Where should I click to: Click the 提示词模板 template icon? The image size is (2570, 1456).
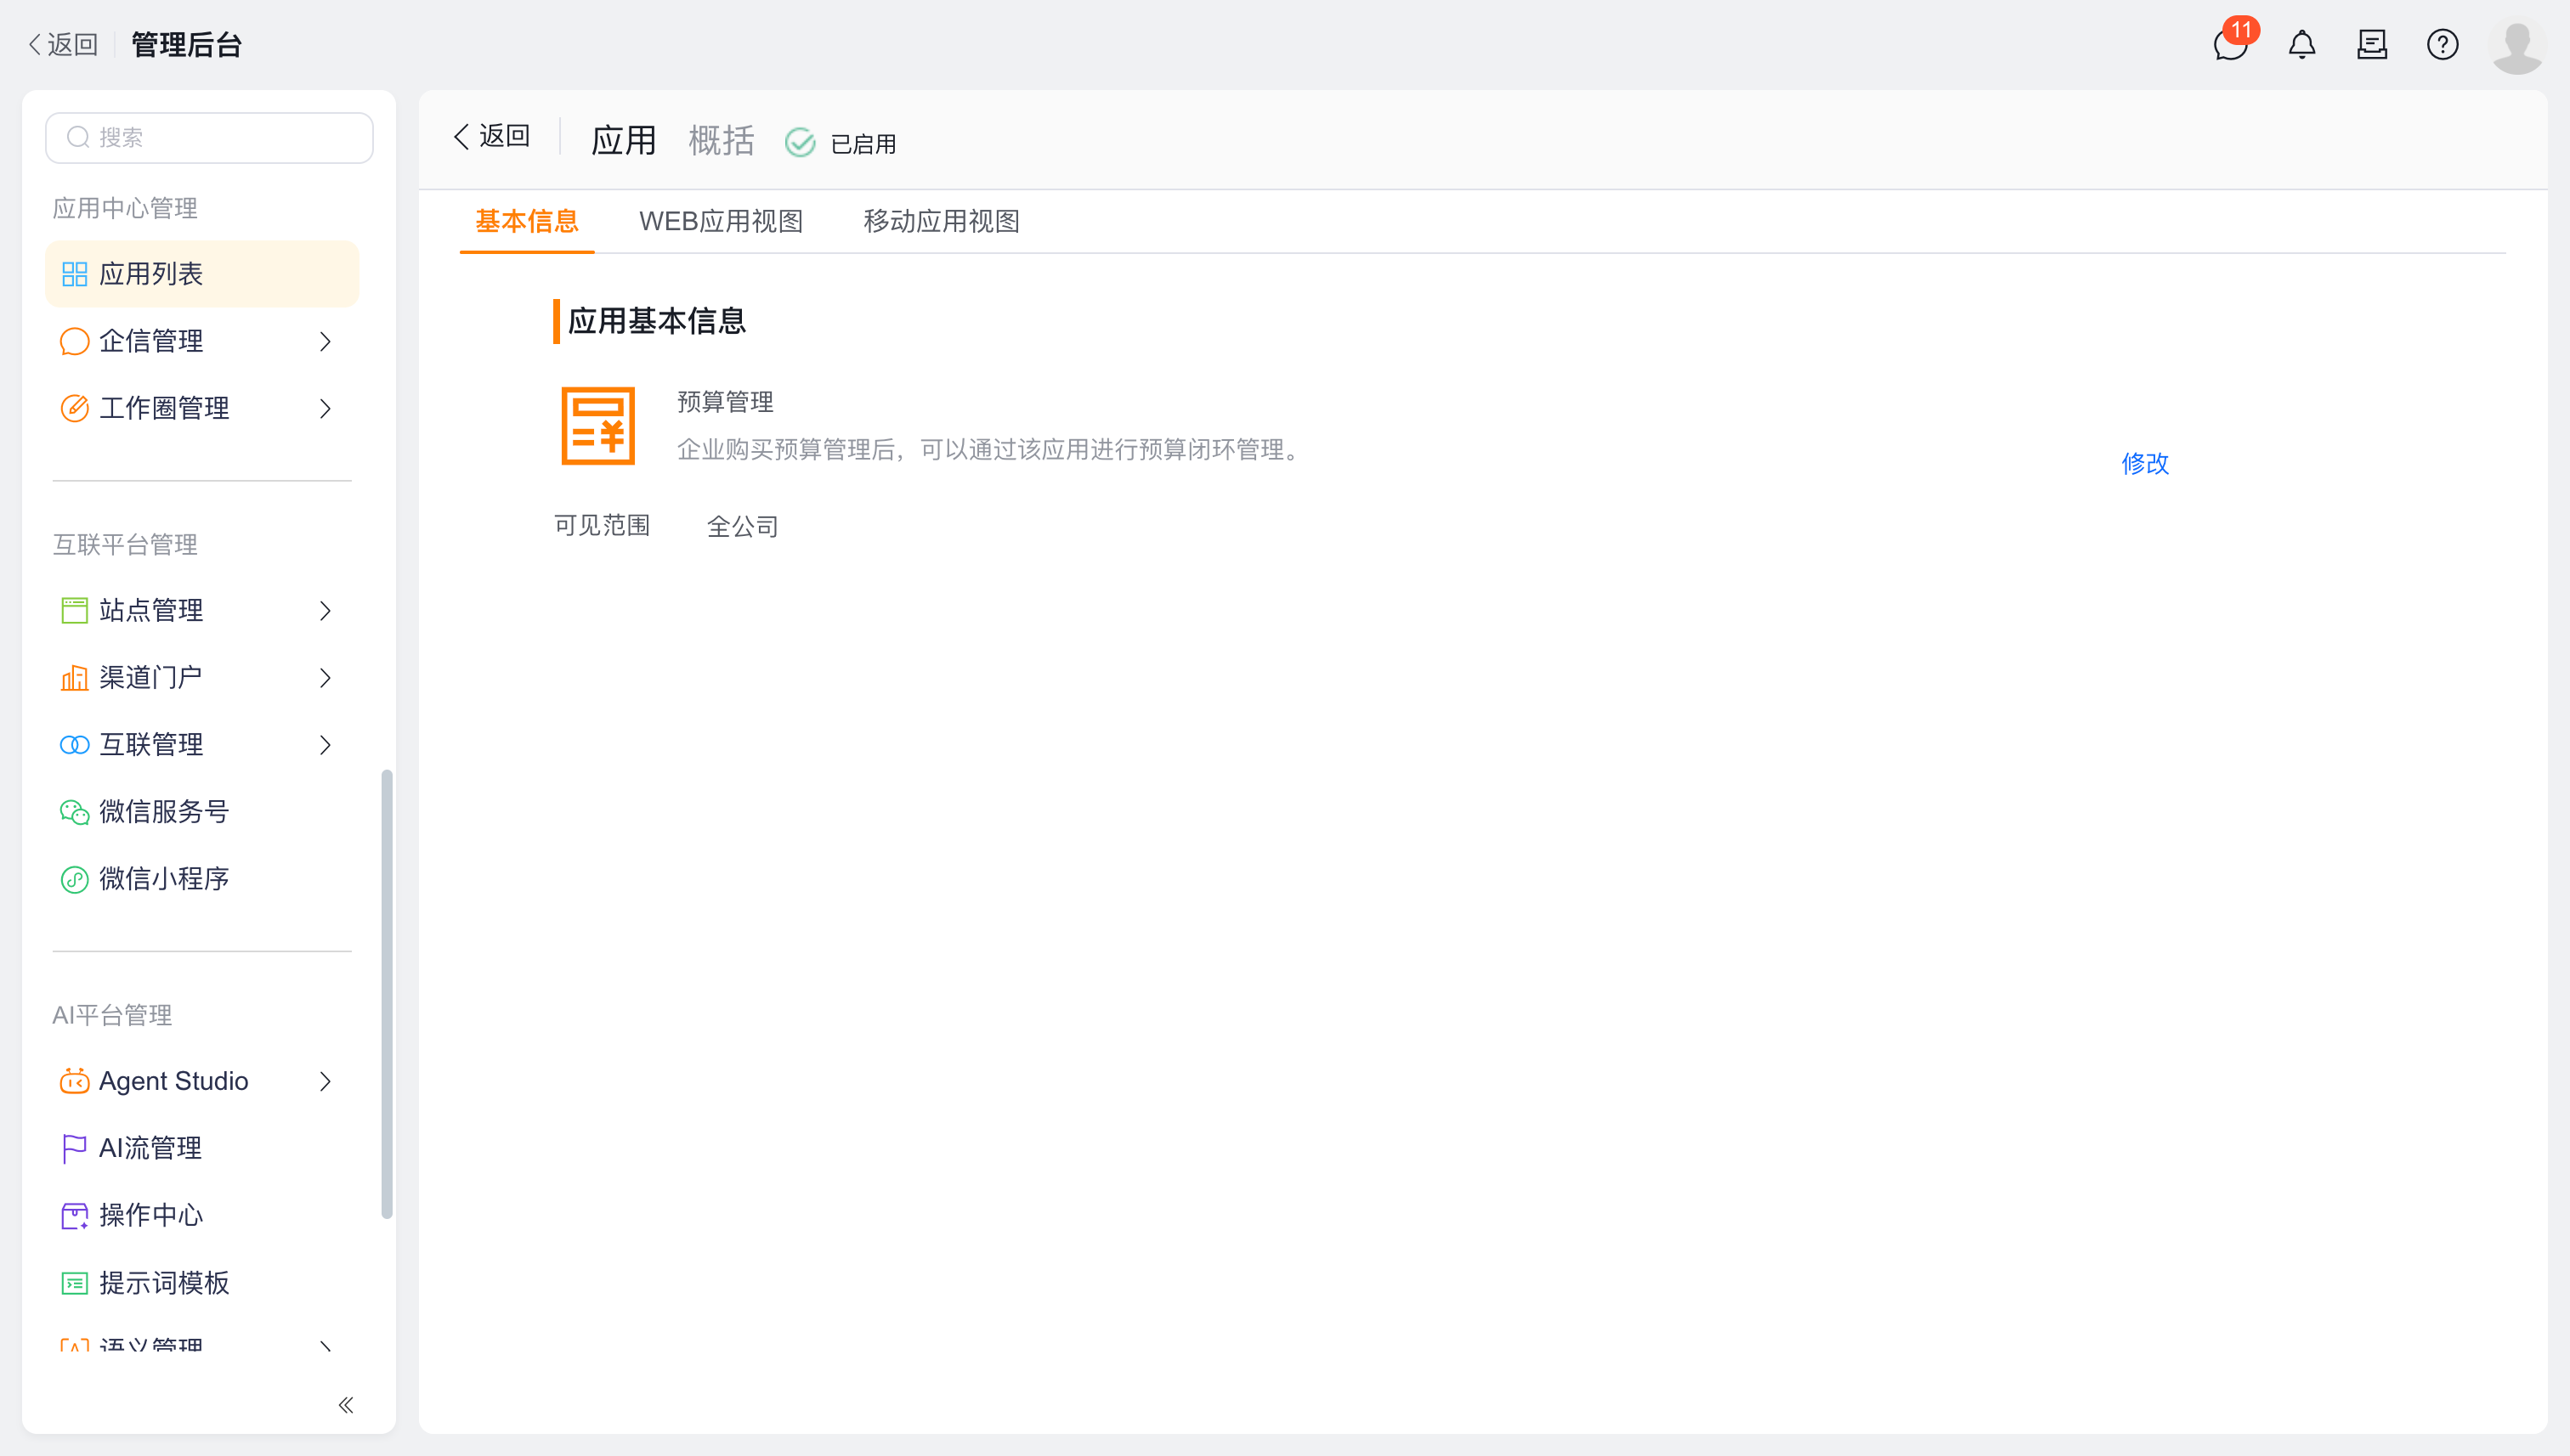pyautogui.click(x=74, y=1282)
